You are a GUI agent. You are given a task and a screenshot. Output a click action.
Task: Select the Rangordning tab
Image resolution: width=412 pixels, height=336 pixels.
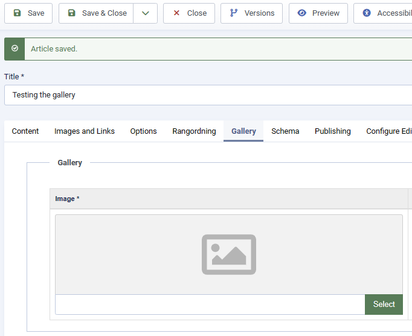(x=194, y=131)
